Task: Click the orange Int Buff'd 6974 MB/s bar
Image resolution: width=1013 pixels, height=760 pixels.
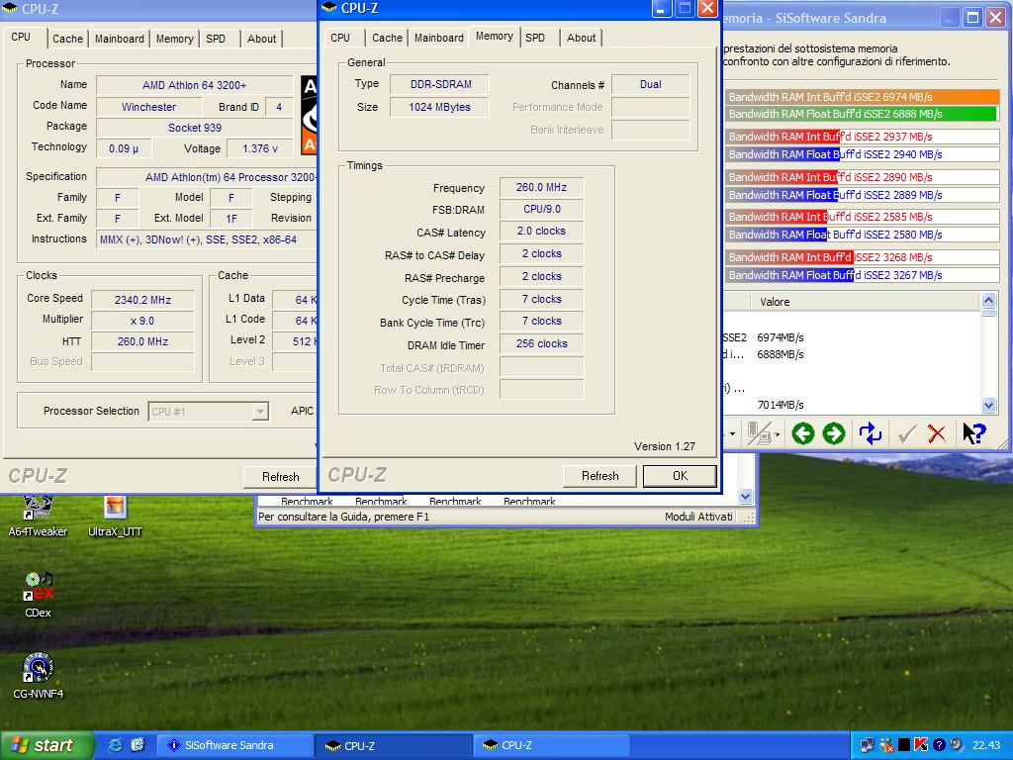Action: coord(863,97)
